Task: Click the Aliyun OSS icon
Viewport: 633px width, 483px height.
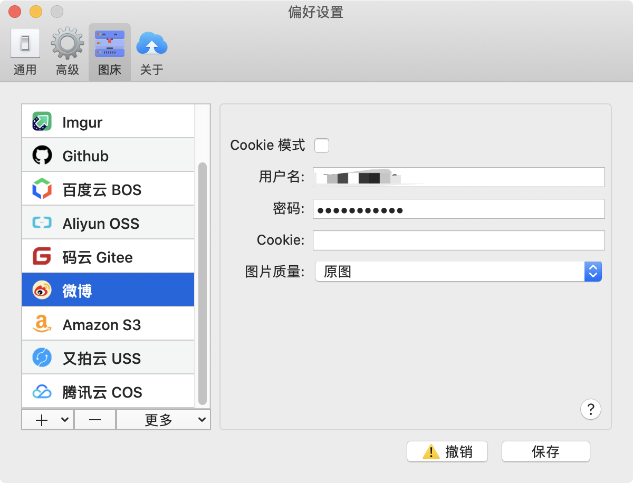Action: tap(42, 223)
